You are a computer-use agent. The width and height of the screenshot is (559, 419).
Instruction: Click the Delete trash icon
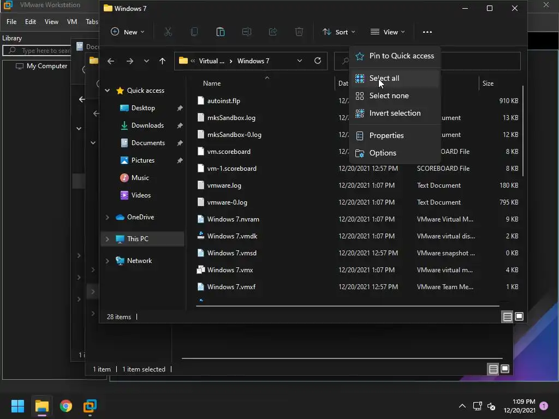coord(299,32)
